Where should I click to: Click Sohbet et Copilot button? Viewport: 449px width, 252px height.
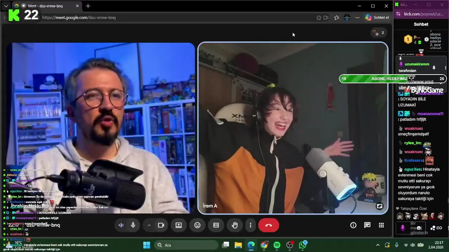(x=377, y=17)
